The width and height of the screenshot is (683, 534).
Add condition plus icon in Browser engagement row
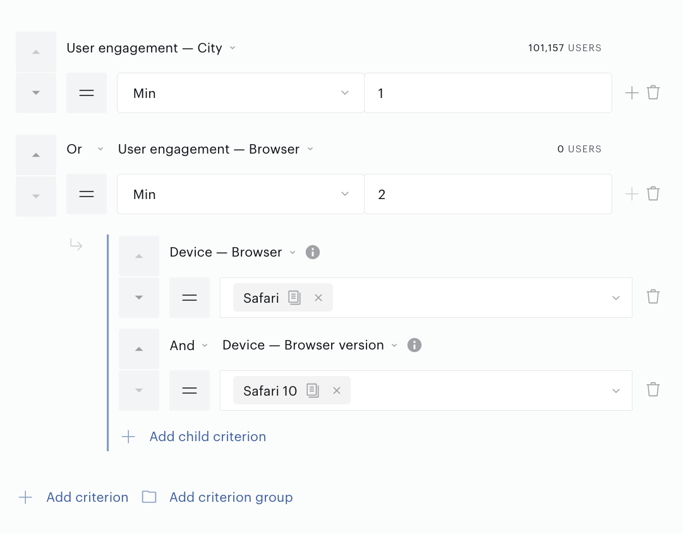click(632, 194)
